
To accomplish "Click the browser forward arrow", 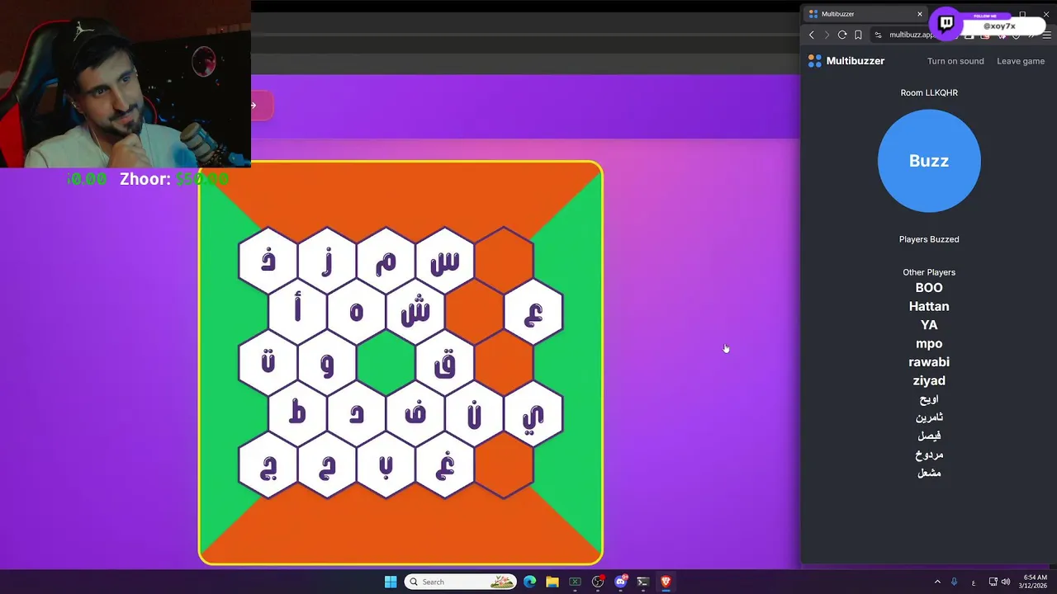I will (827, 35).
